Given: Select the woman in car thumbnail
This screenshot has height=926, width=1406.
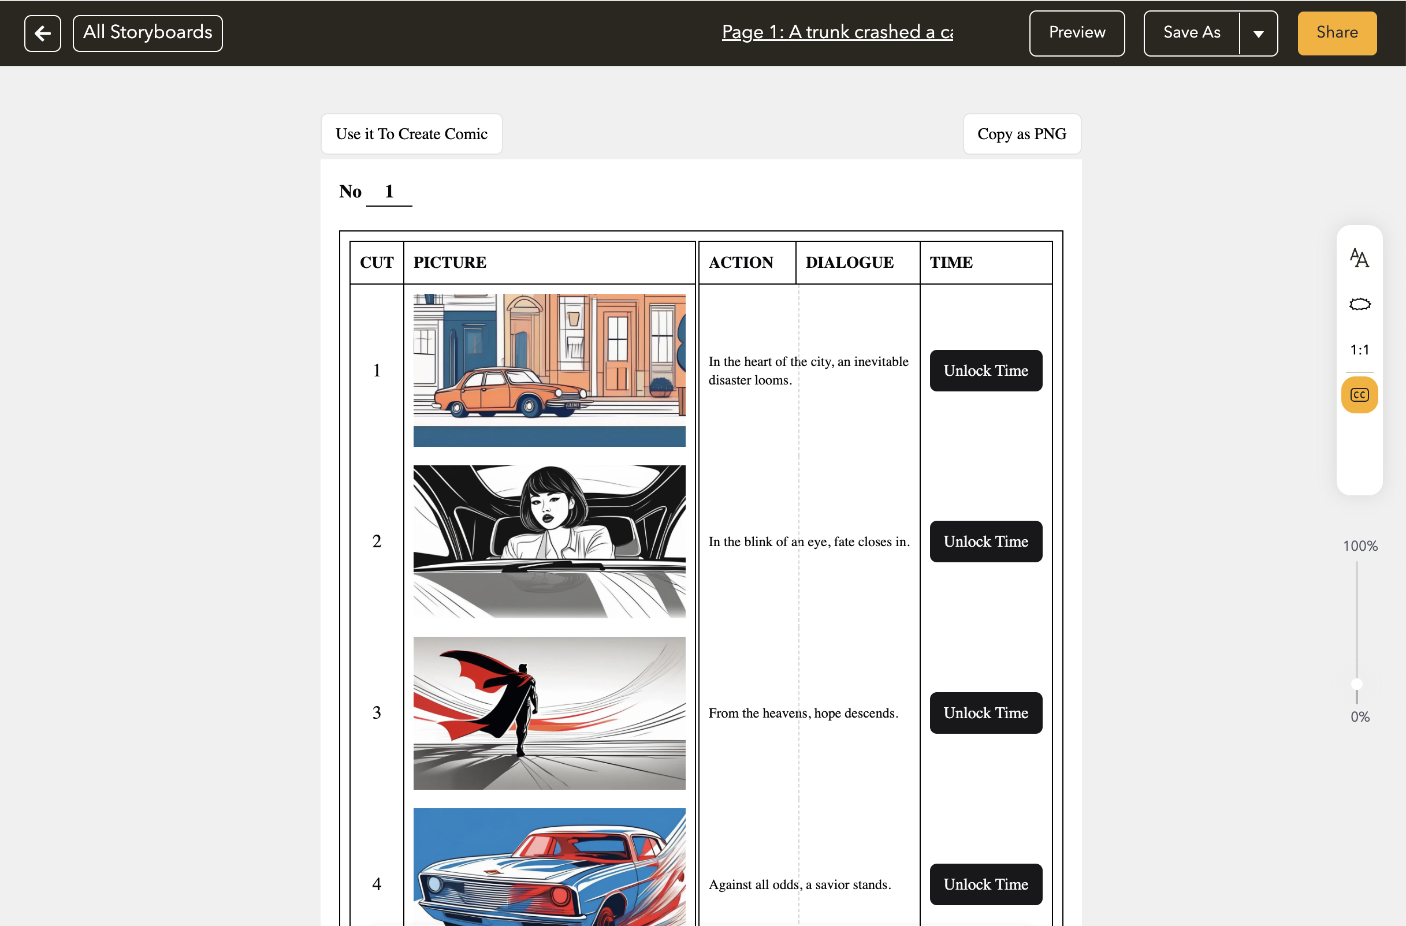Looking at the screenshot, I should click(x=549, y=541).
